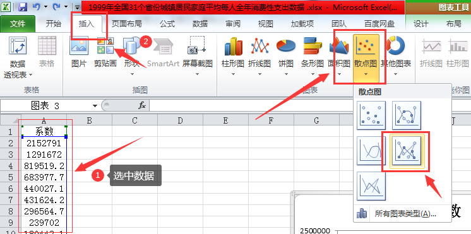Expand the quick access toolbar customize arrow
The width and height of the screenshot is (471, 234).
(78, 7)
